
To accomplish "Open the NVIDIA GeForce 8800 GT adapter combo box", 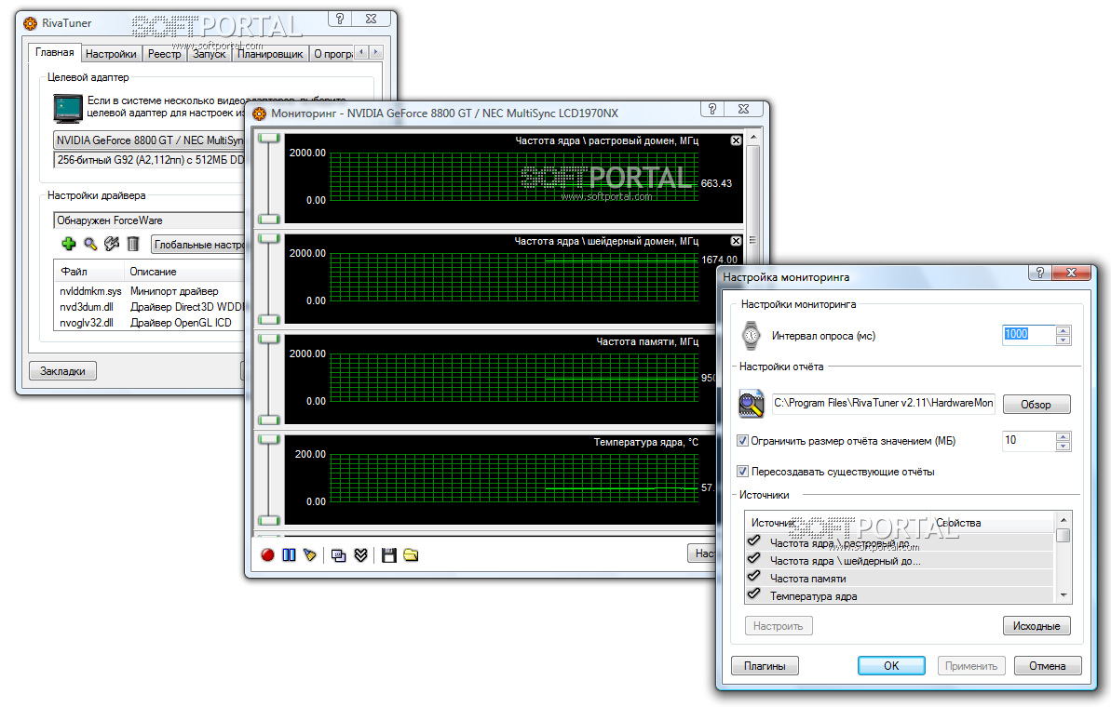I will coord(149,140).
